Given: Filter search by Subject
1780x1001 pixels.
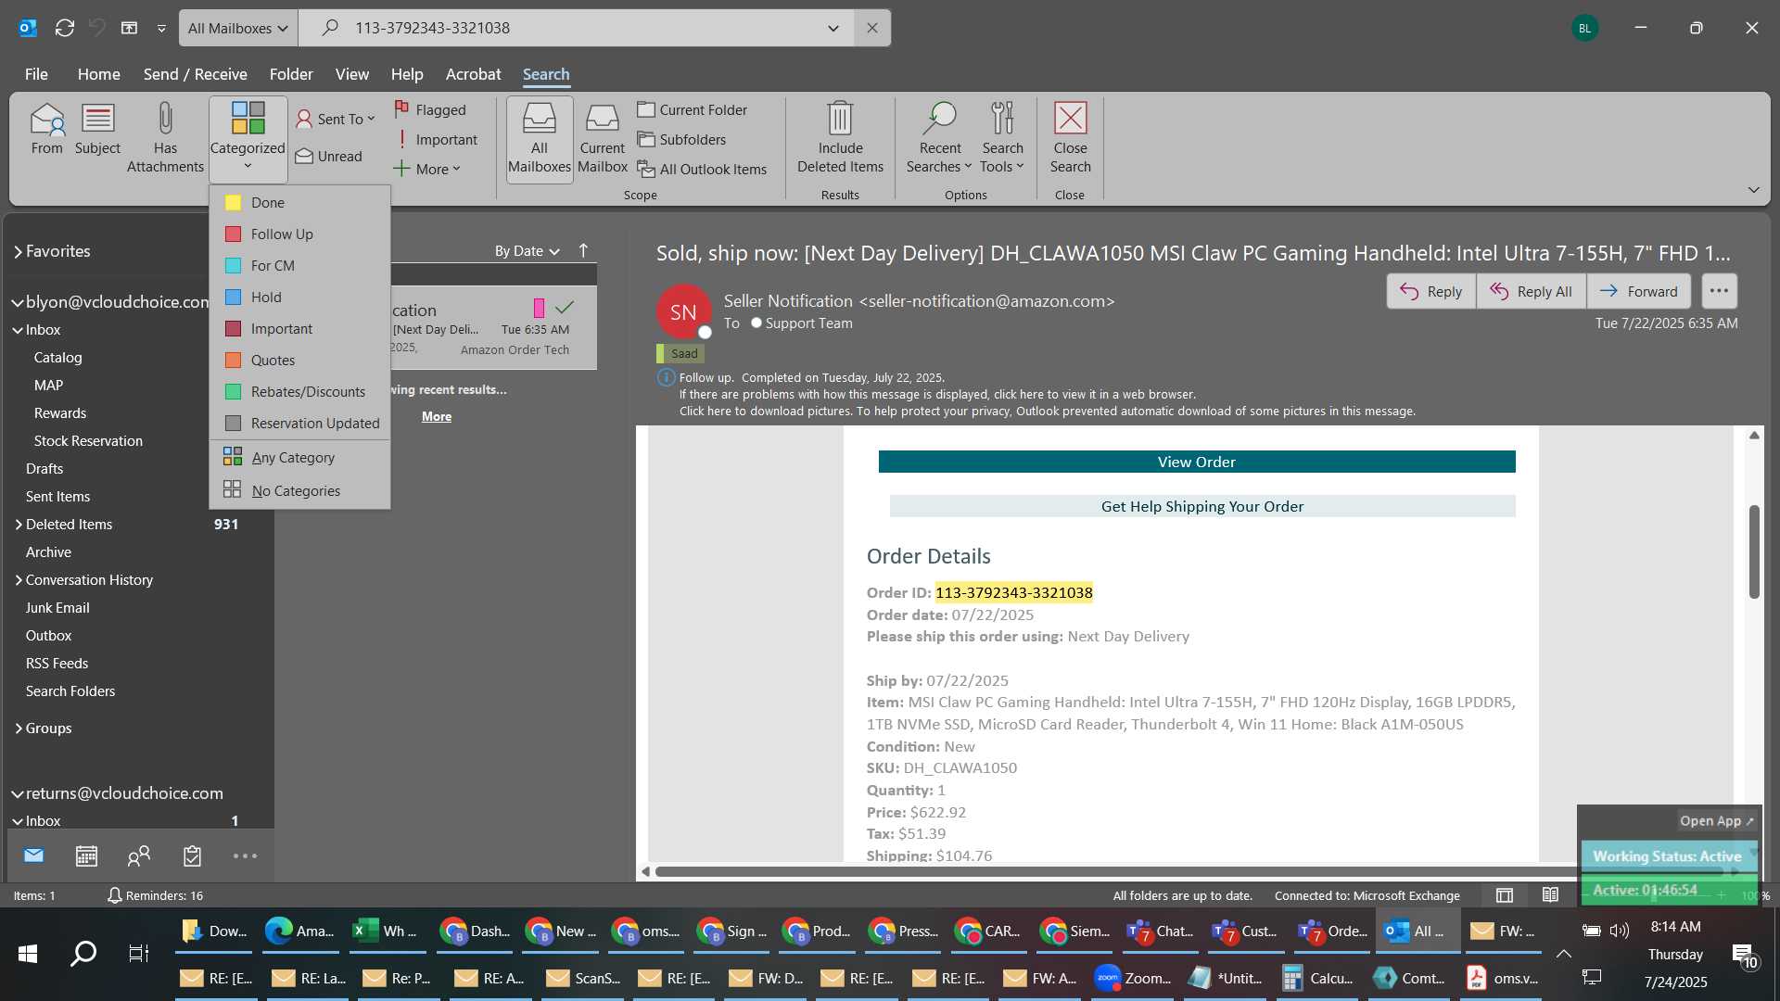Looking at the screenshot, I should coord(97,130).
